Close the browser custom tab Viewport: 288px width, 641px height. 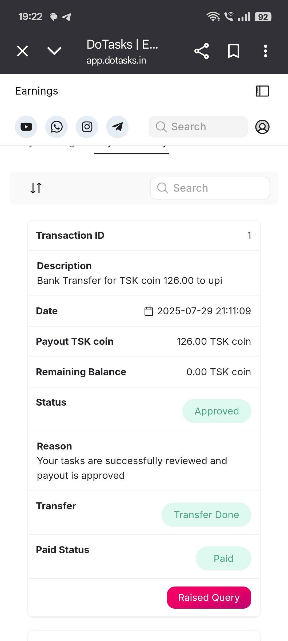[22, 51]
